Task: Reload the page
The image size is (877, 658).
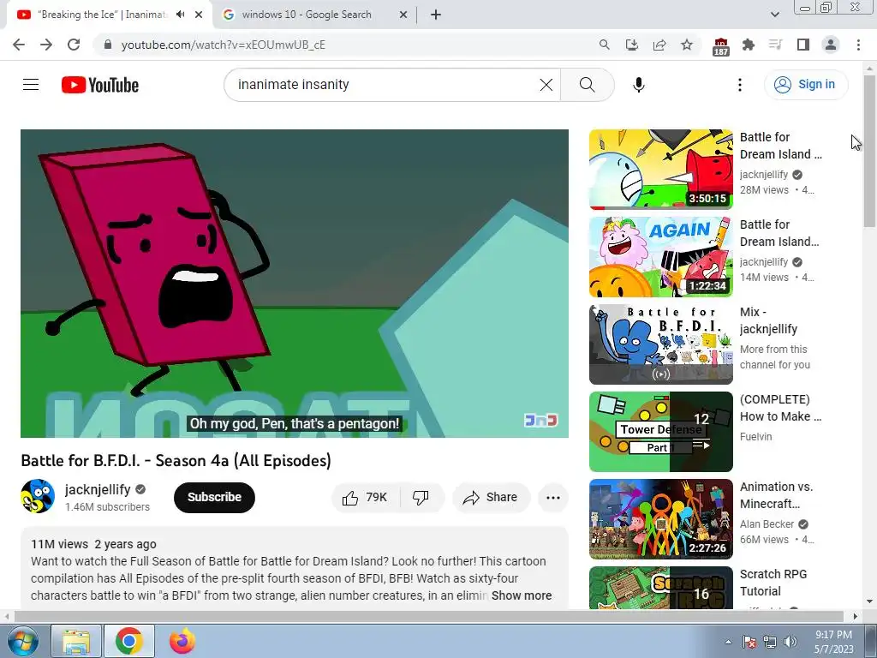Action: [74, 45]
